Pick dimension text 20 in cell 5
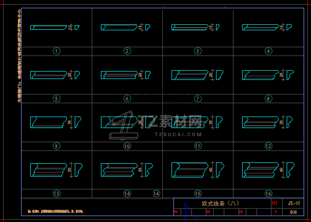Image resolution: width=311 pixels, height=222 pixels. click(69, 75)
